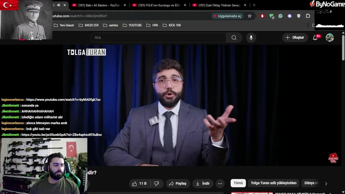The width and height of the screenshot is (345, 194).
Task: Close the Bab-ı Ali Baskını tab
Action: [125, 5]
